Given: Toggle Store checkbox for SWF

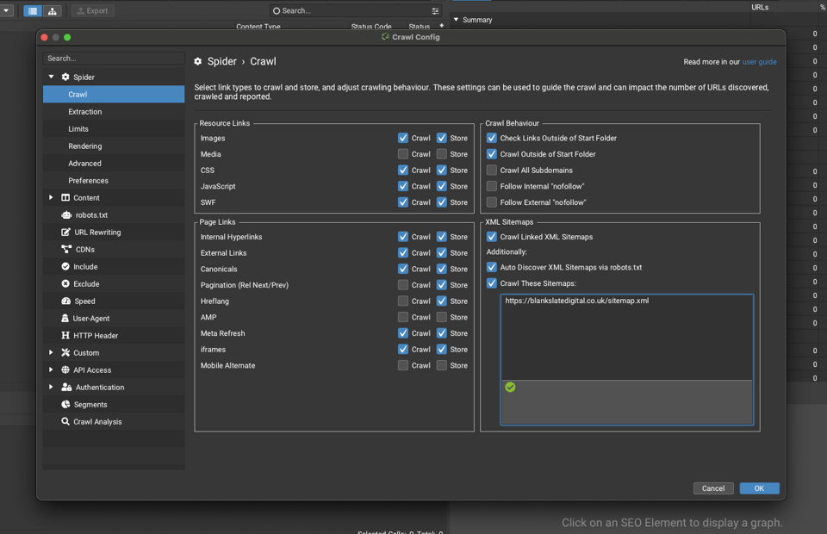Looking at the screenshot, I should [x=441, y=202].
